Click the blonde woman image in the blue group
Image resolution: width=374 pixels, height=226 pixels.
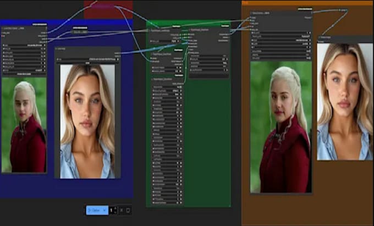87,121
